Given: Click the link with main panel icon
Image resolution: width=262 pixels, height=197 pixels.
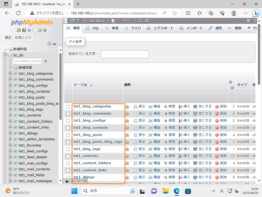Looking at the screenshot, I should tap(54, 44).
